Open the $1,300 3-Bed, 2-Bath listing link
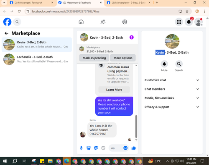Viewport: 209px width, 165px height. (x=99, y=51)
